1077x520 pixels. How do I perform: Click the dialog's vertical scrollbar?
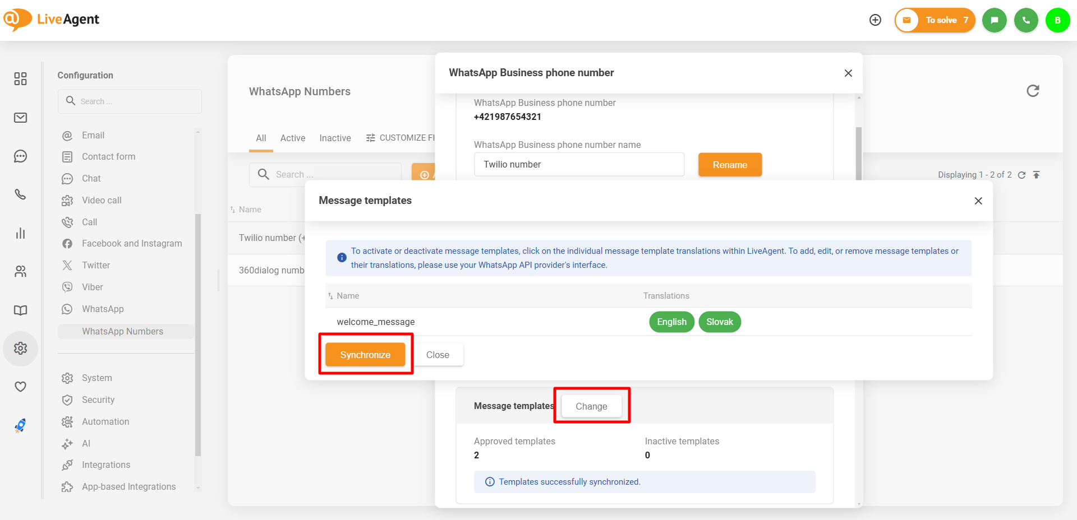click(858, 151)
